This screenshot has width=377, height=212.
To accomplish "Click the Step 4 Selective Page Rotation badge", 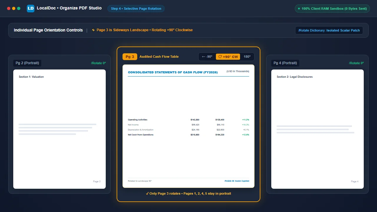I will [x=136, y=9].
